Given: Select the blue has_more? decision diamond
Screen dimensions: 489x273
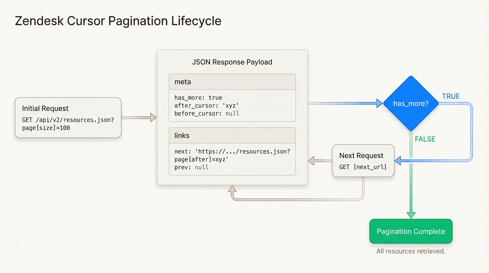Looking at the screenshot, I should pyautogui.click(x=411, y=103).
